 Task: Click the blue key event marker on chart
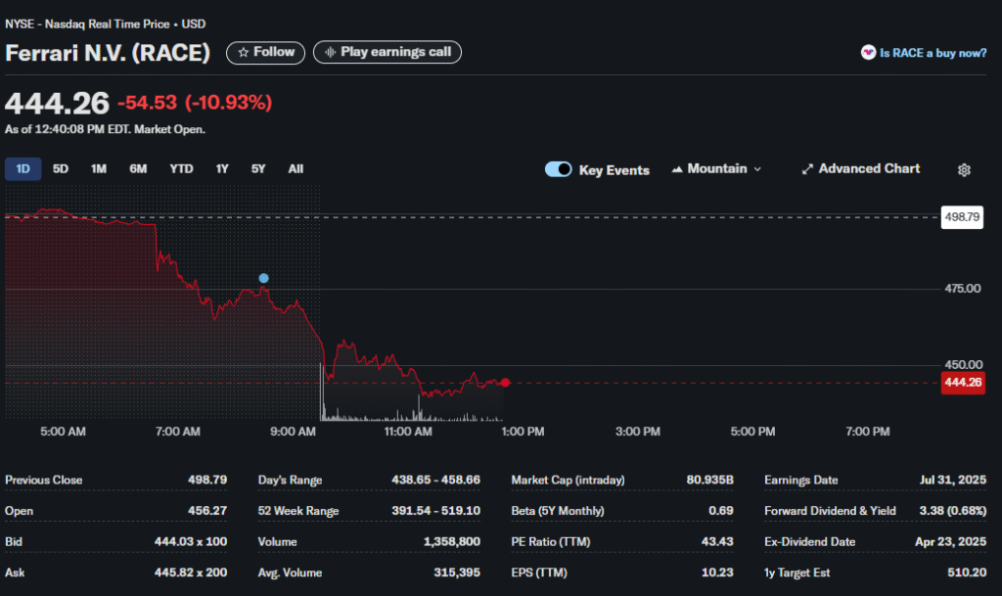click(x=263, y=278)
